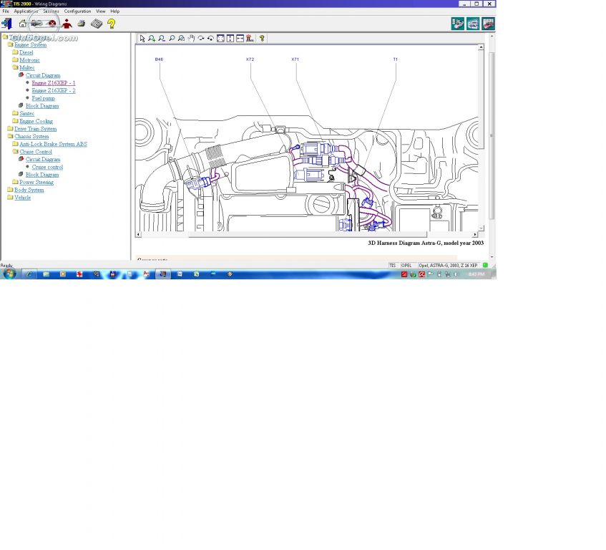This screenshot has width=606, height=550.
Task: Rotate diagram counterclockwise
Action: click(210, 38)
